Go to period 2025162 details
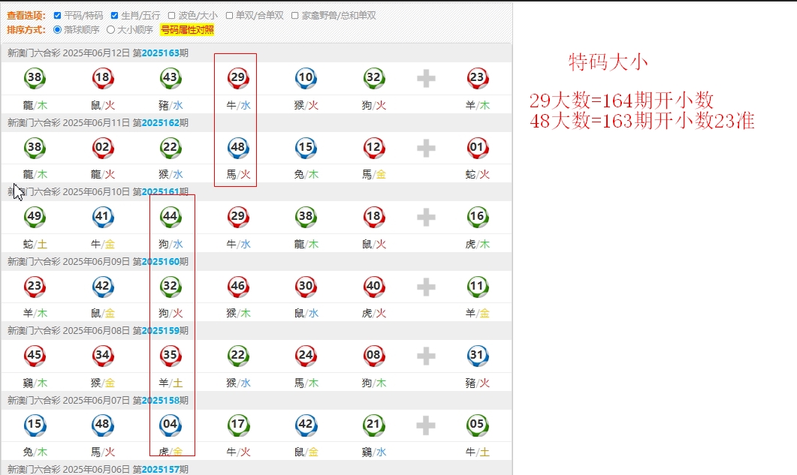The width and height of the screenshot is (797, 475). point(160,122)
